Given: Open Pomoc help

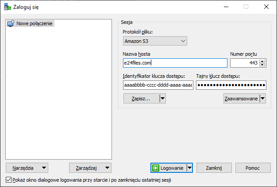Looking at the screenshot, I should (x=252, y=168).
